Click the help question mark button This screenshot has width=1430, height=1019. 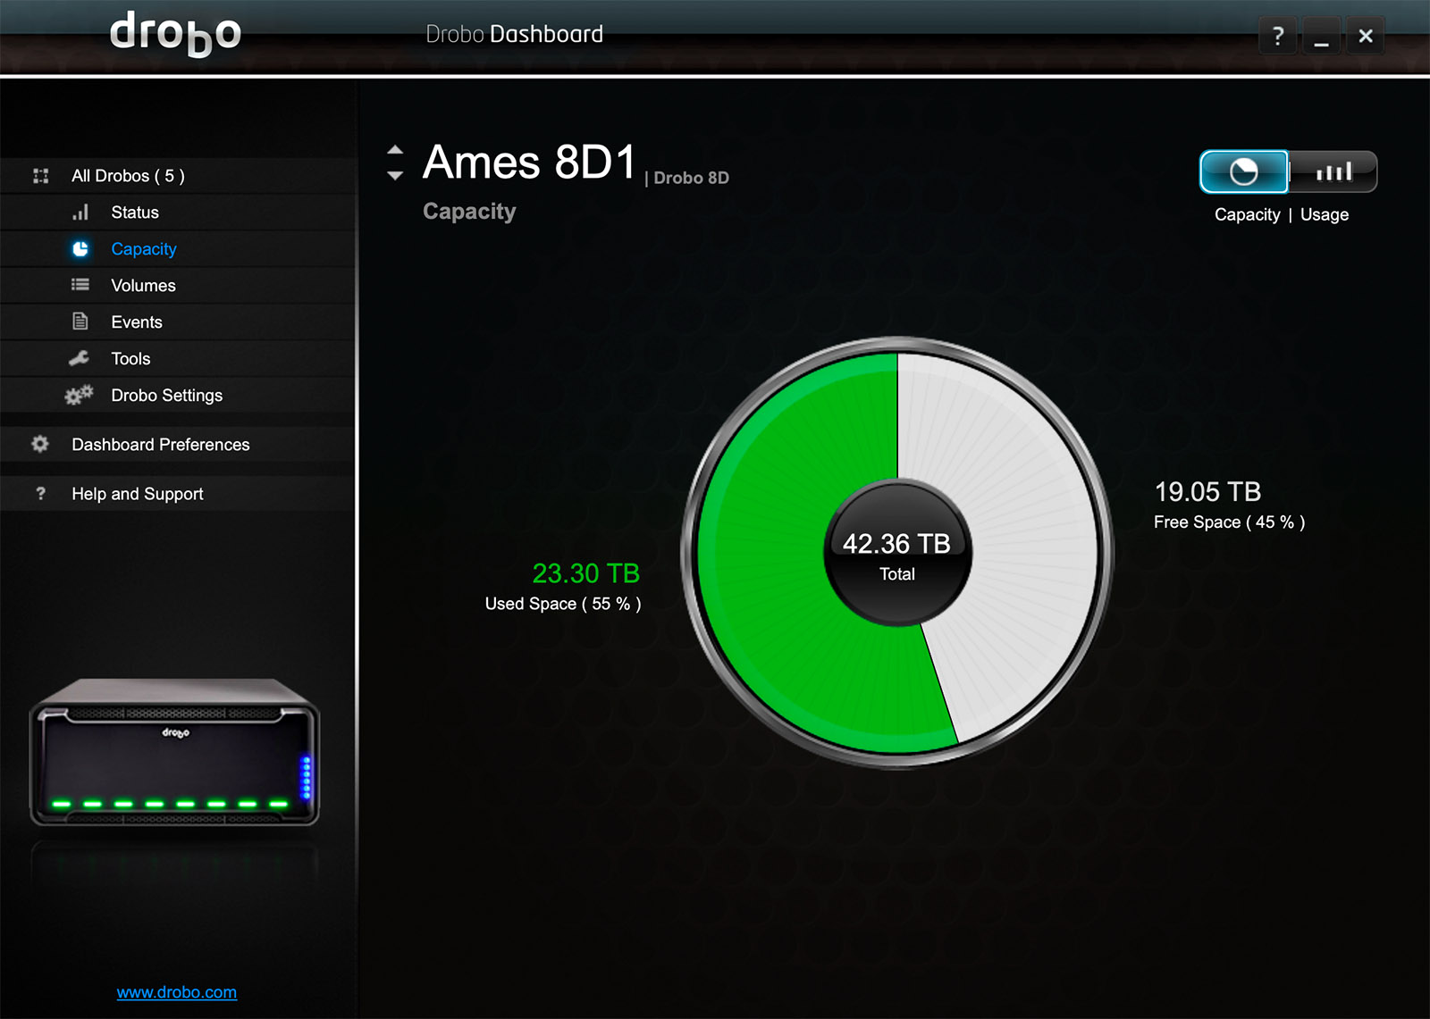[x=1277, y=37]
